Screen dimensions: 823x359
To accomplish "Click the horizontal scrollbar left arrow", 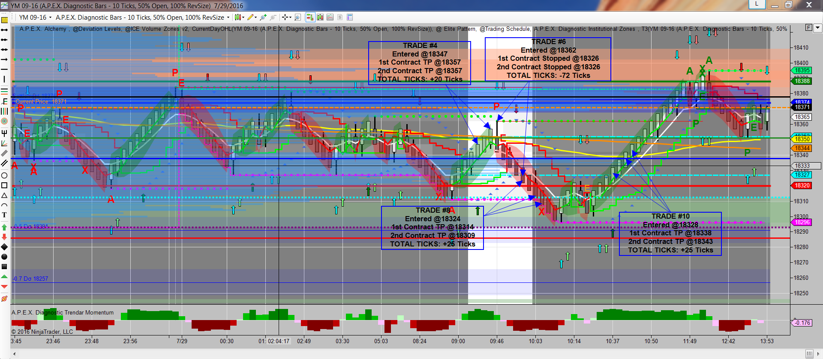I will 15,354.
